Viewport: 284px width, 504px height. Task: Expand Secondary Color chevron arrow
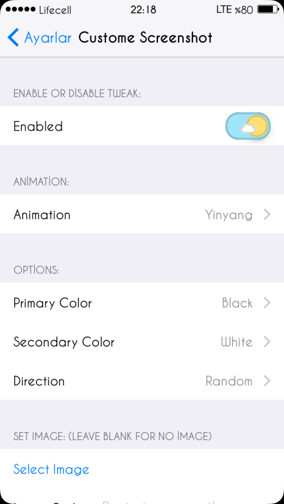pos(267,342)
